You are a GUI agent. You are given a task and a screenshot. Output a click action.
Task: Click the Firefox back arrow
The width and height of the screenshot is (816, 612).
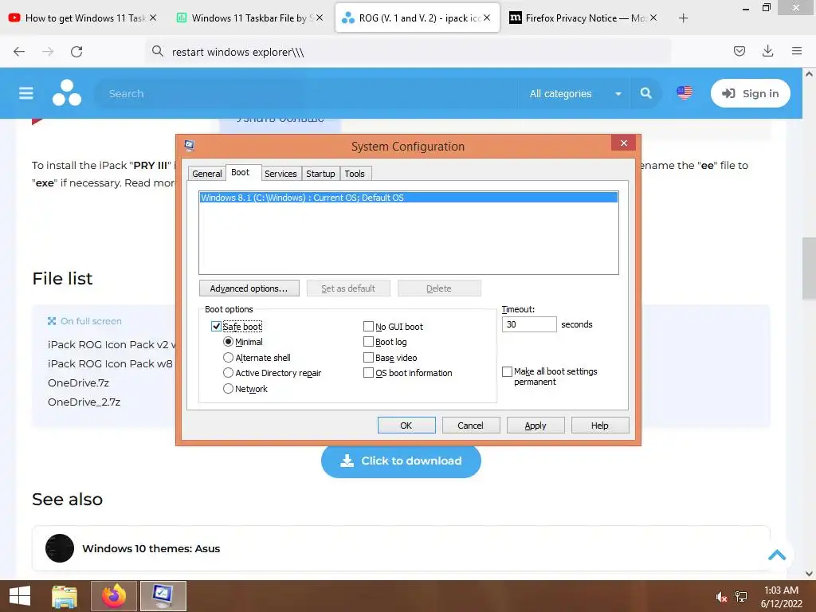click(19, 52)
